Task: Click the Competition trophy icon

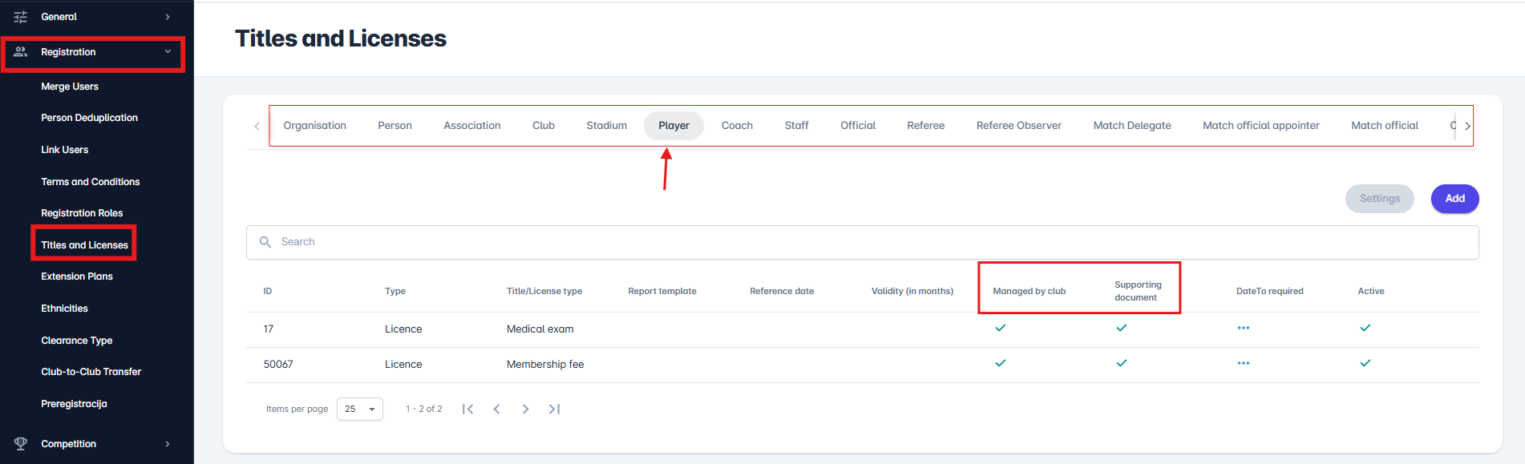Action: tap(21, 444)
